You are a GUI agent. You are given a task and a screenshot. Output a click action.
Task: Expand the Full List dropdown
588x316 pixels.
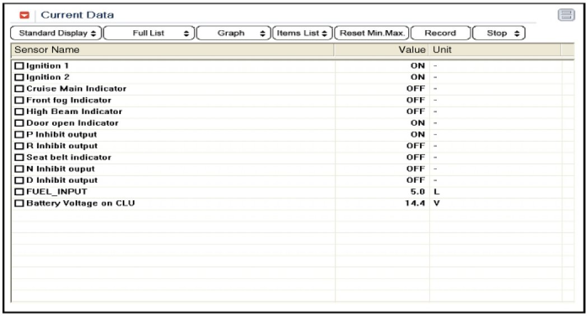[x=150, y=34]
